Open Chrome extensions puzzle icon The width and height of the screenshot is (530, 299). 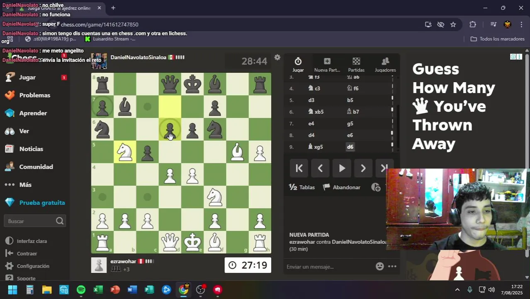coord(473,25)
